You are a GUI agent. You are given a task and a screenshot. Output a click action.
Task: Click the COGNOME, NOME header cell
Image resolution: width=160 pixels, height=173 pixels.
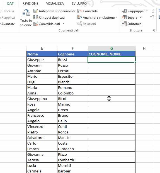coord(111,54)
